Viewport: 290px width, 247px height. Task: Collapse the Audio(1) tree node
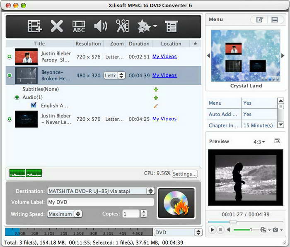pyautogui.click(x=17, y=97)
